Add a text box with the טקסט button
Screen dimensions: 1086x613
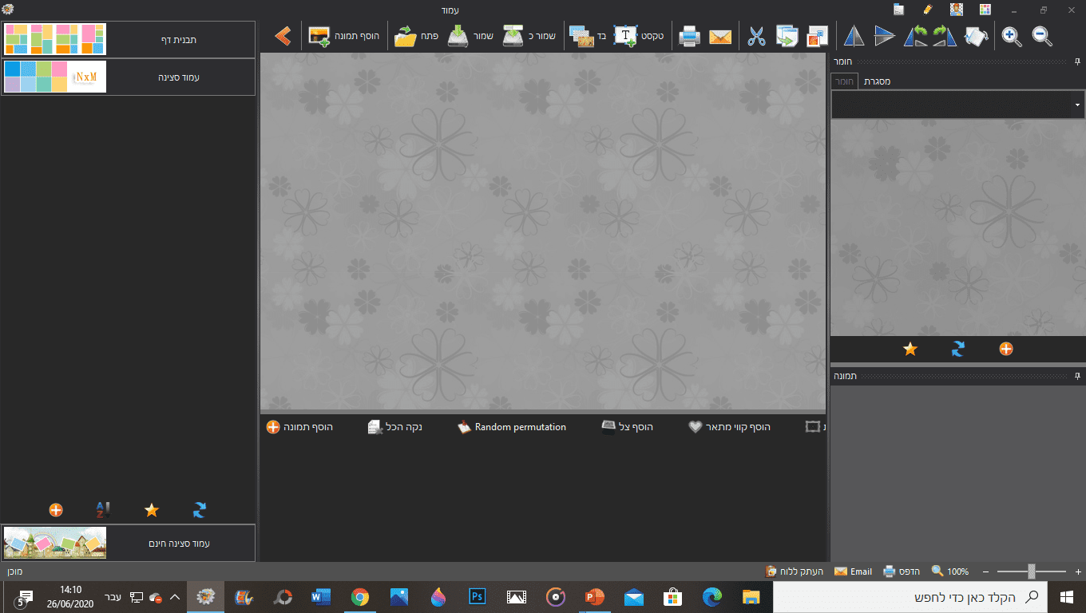640,36
